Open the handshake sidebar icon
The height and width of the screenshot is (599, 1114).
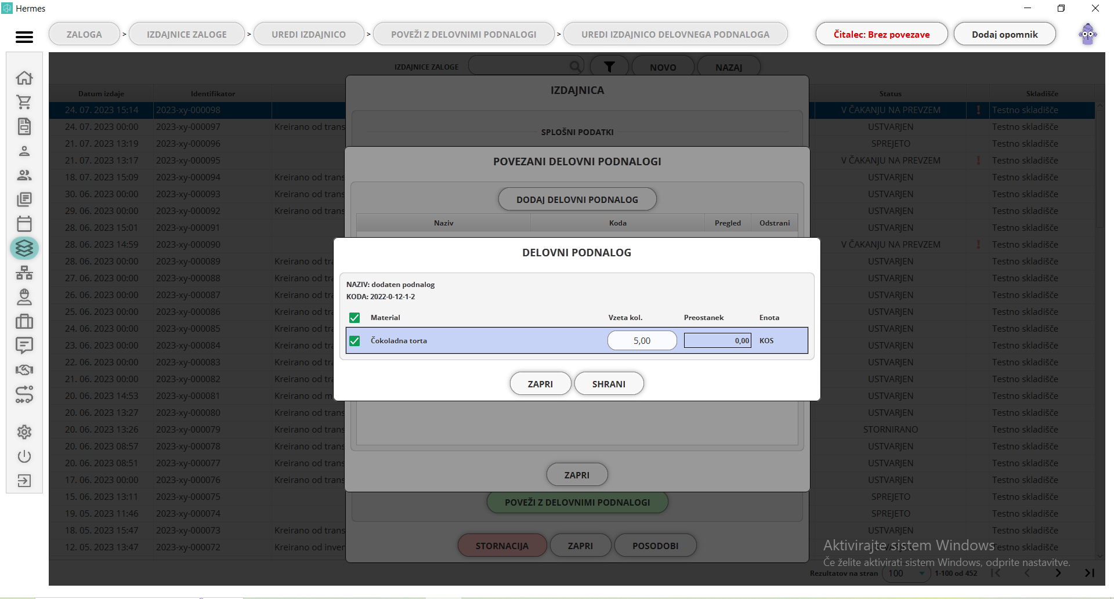[x=24, y=370]
